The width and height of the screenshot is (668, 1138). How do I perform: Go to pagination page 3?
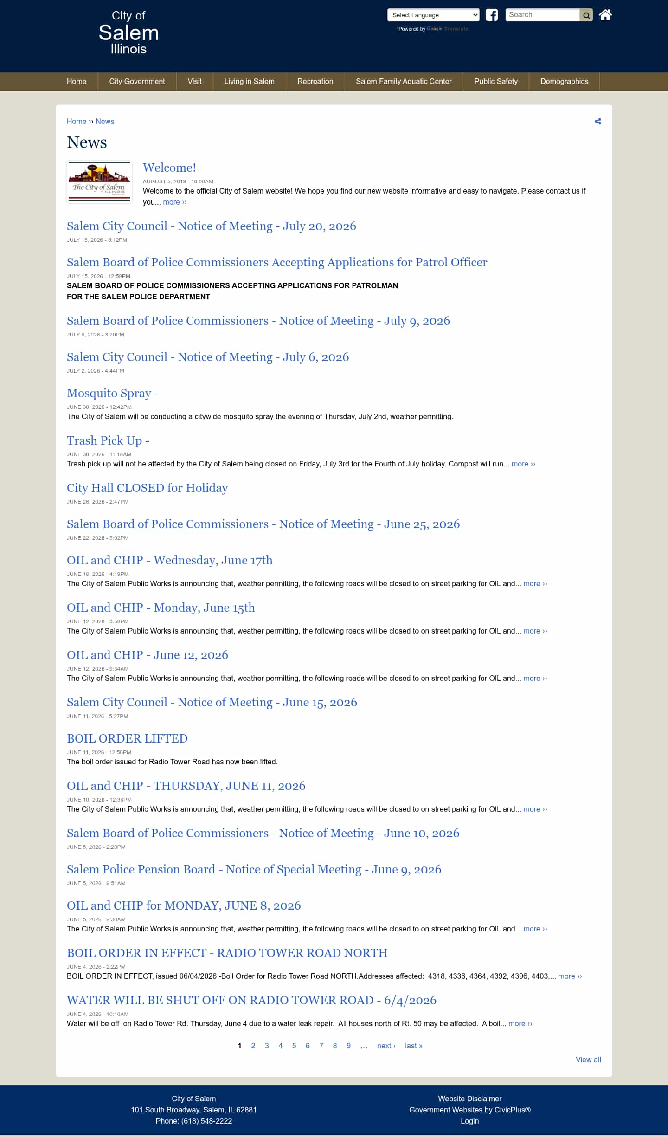(267, 1046)
